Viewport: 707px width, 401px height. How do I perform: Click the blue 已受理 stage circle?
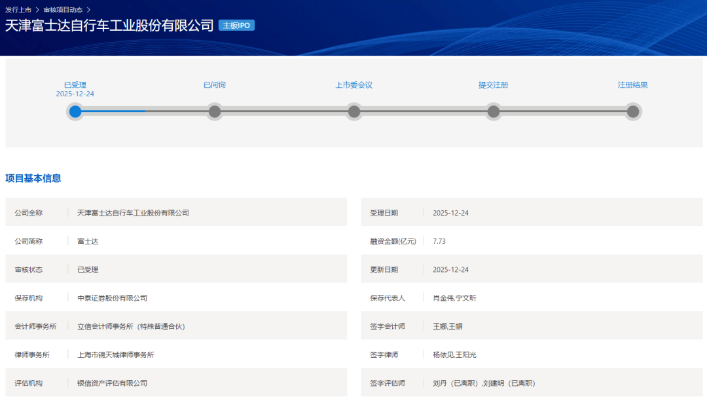[x=75, y=111]
